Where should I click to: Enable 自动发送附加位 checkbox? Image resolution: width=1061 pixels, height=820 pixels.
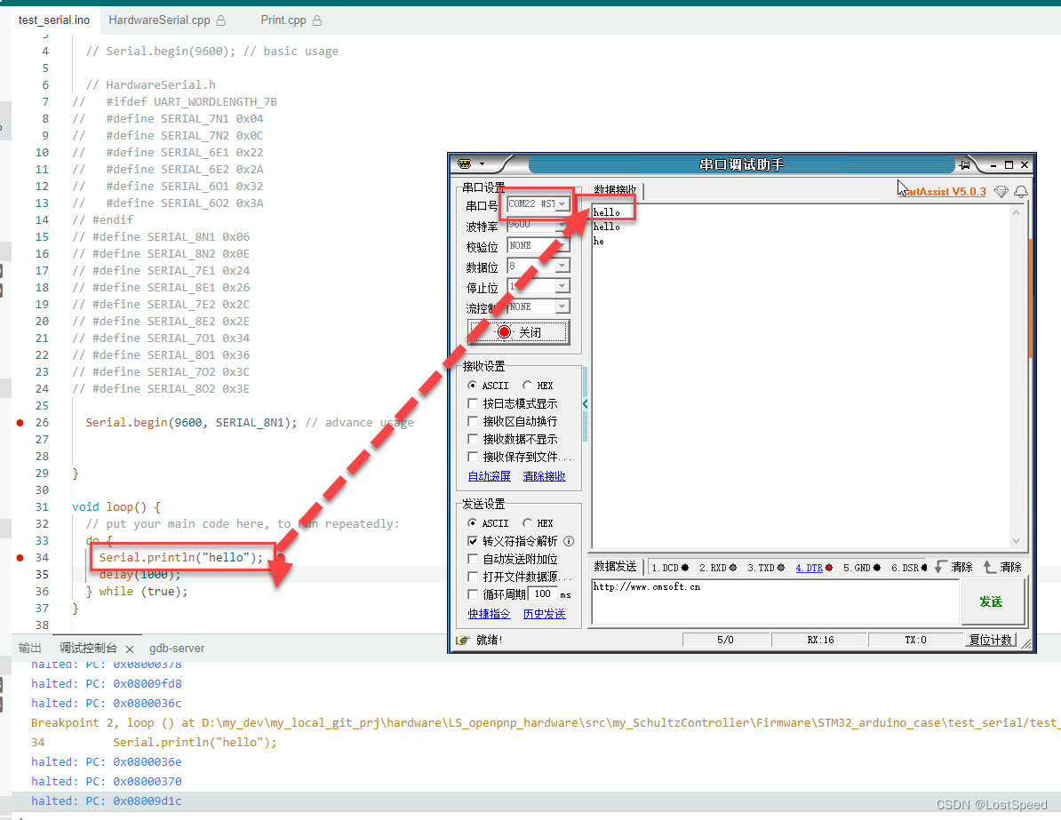(x=473, y=559)
